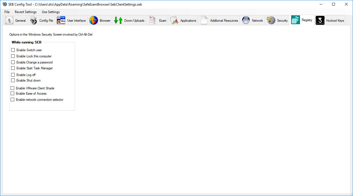
Task: Open Additional Resources blank page icon
Action: click(x=204, y=21)
